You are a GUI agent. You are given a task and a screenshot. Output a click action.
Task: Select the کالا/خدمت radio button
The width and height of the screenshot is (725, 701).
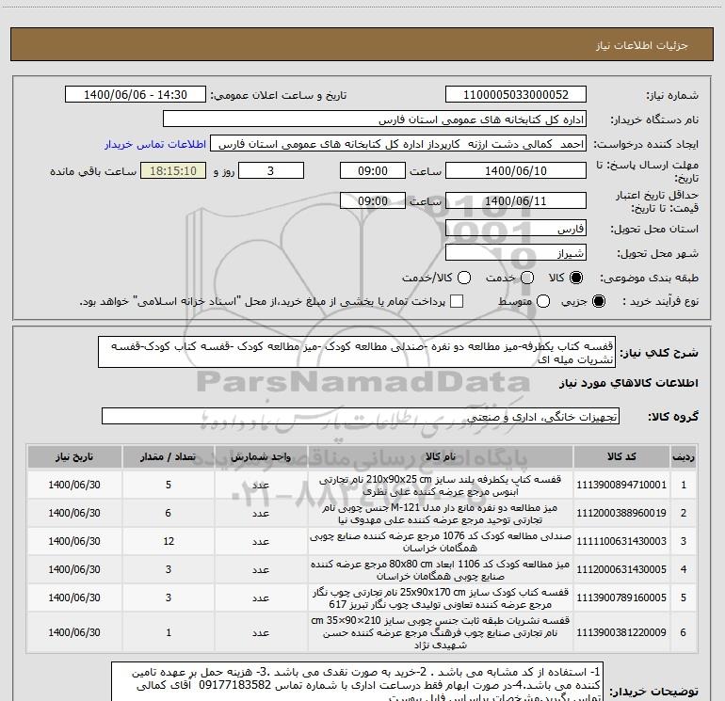coord(464,278)
